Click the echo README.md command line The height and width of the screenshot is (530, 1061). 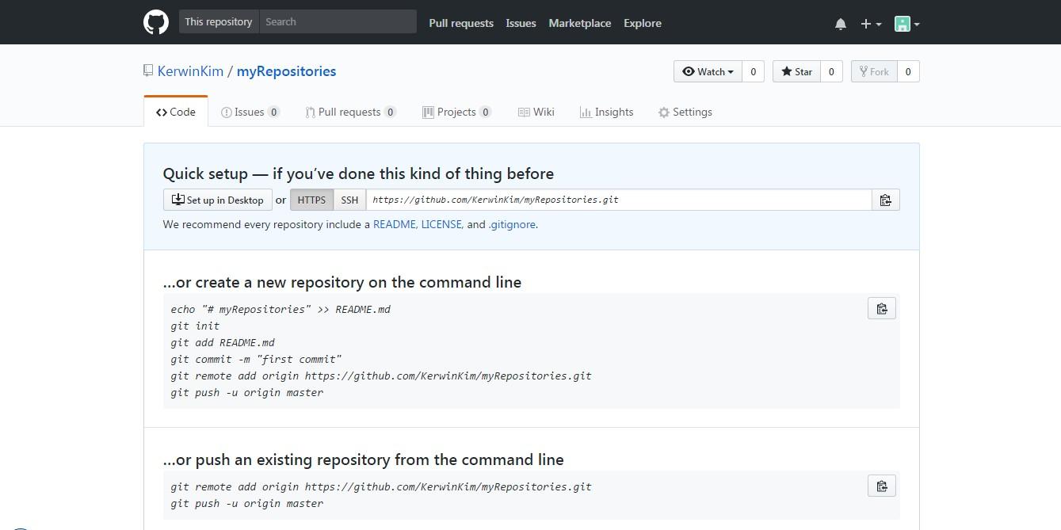[x=281, y=309]
